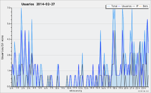Click the dark blue Usuarios legend line
151x93 pixels.
pos(119,6)
